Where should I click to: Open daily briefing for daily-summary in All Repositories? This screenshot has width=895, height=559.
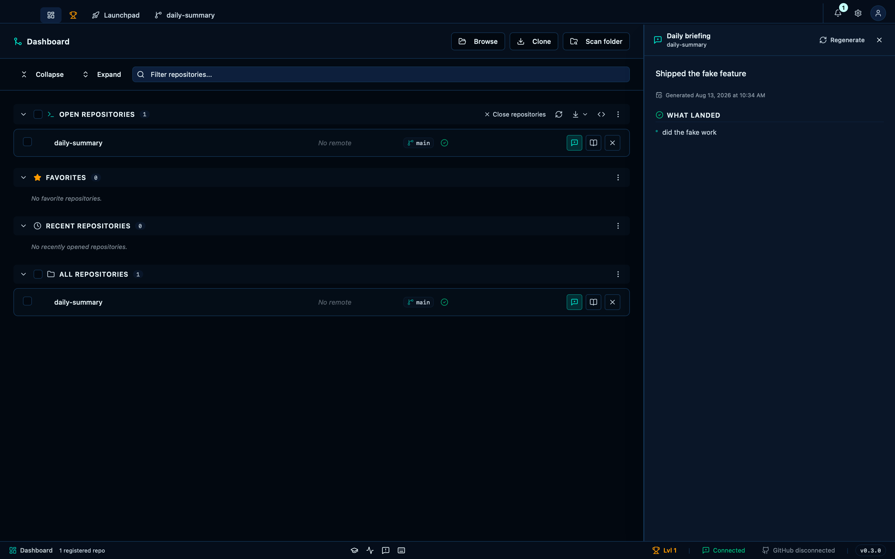click(574, 302)
